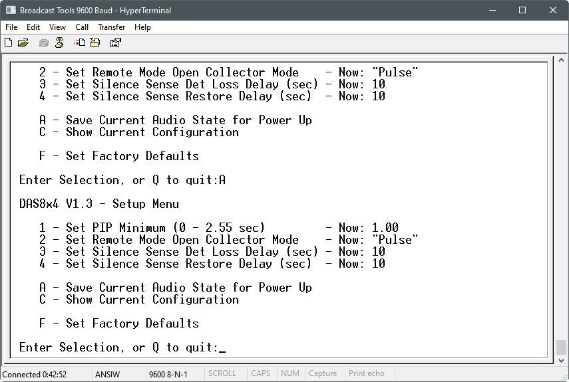Click the scroll down arrow
The image size is (569, 382).
[561, 360]
